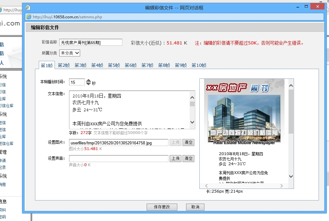Switch to the 第2帧 tab
Image resolution: width=329 pixels, height=221 pixels.
pyautogui.click(x=64, y=65)
